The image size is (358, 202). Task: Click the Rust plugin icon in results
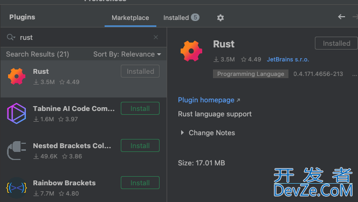[x=17, y=76]
